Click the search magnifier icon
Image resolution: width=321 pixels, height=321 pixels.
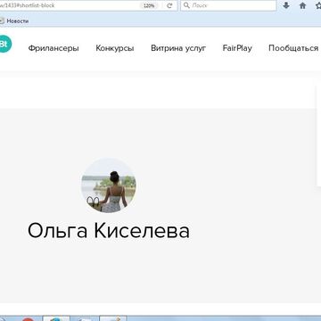(x=186, y=5)
